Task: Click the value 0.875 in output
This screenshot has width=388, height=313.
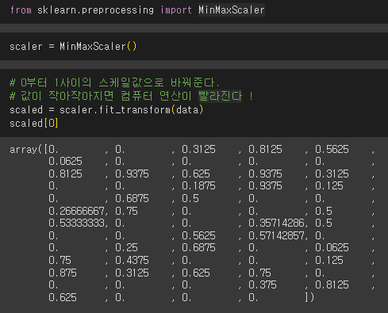Action: 63,273
